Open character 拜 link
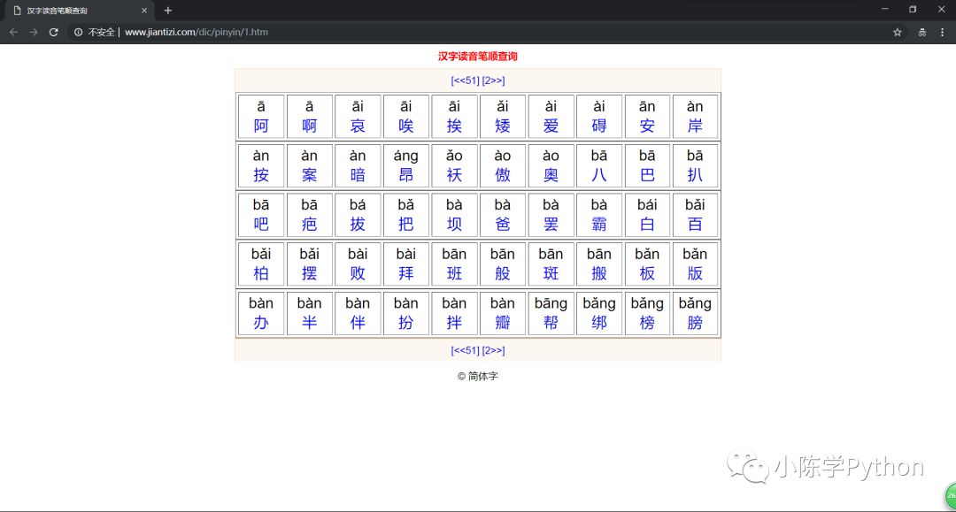Screen dimensions: 956x512 click(x=406, y=274)
